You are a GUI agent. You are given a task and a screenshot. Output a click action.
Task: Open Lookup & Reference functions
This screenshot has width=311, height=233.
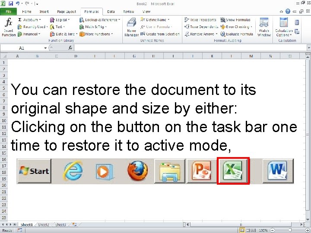(x=100, y=20)
